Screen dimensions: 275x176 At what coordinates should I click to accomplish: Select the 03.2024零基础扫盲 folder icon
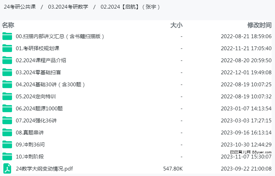pyautogui.click(x=7, y=72)
